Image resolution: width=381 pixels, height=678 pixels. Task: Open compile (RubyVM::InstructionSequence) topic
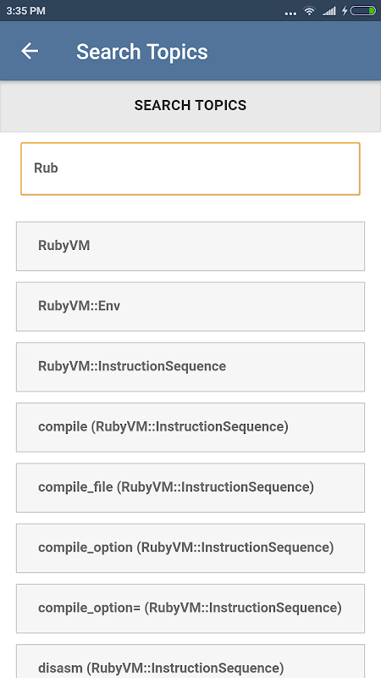click(x=190, y=427)
